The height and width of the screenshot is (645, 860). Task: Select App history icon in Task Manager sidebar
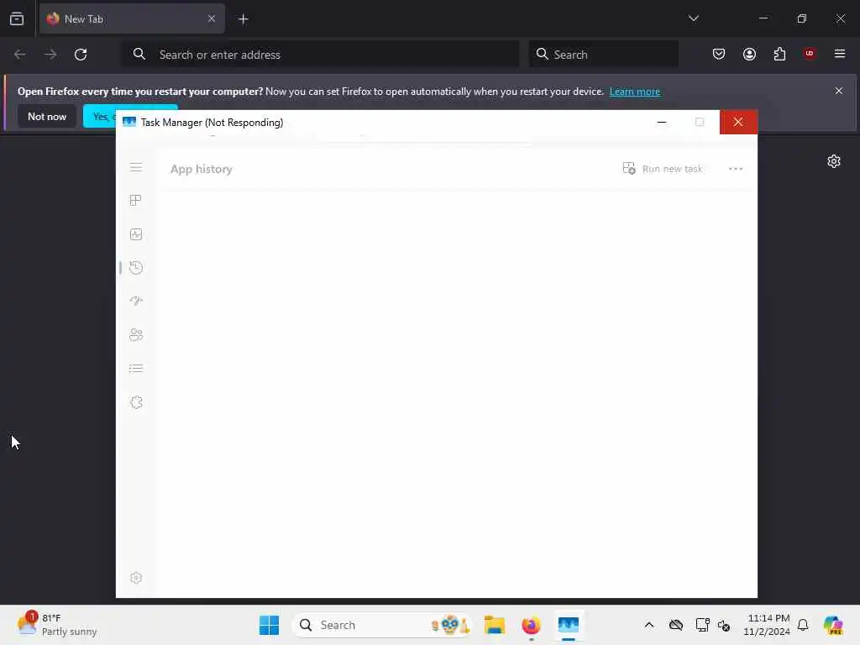[136, 268]
